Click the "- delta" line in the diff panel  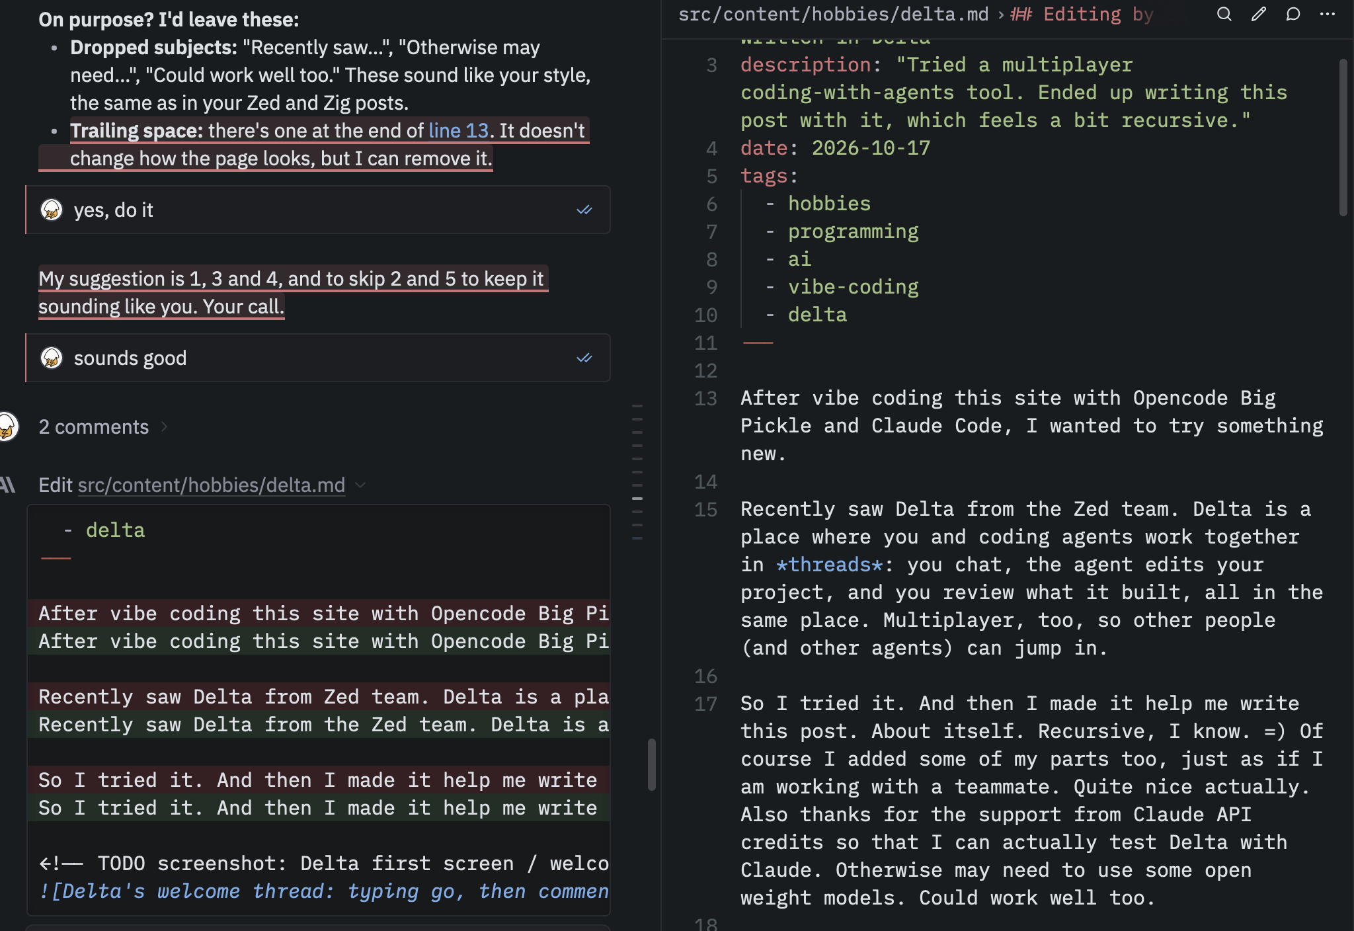pos(104,530)
